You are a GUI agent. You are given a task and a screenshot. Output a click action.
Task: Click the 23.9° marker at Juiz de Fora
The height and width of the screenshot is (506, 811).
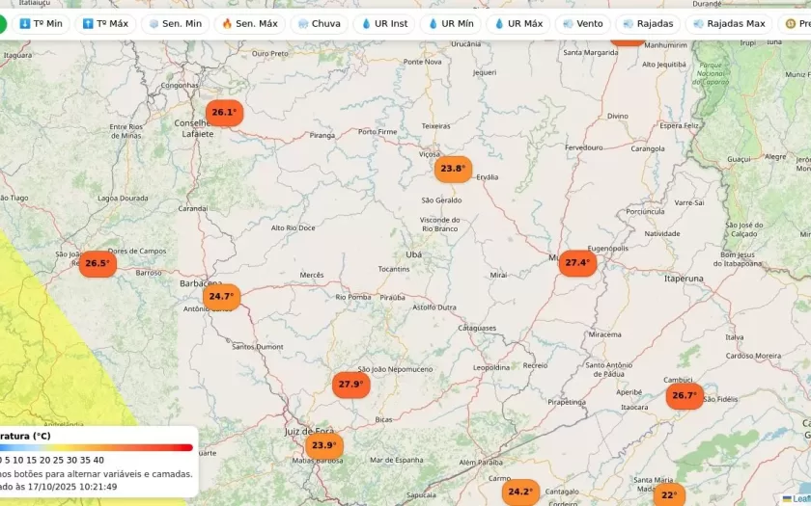tap(323, 445)
